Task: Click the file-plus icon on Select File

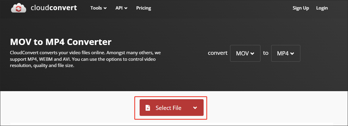Action: [148, 108]
